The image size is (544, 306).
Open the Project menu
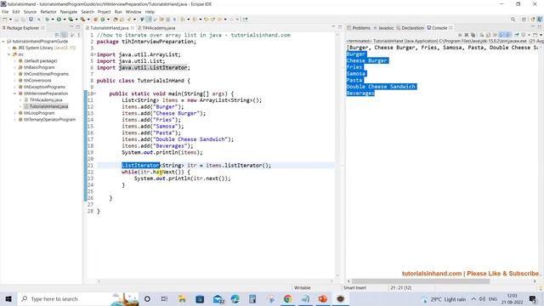[104, 12]
